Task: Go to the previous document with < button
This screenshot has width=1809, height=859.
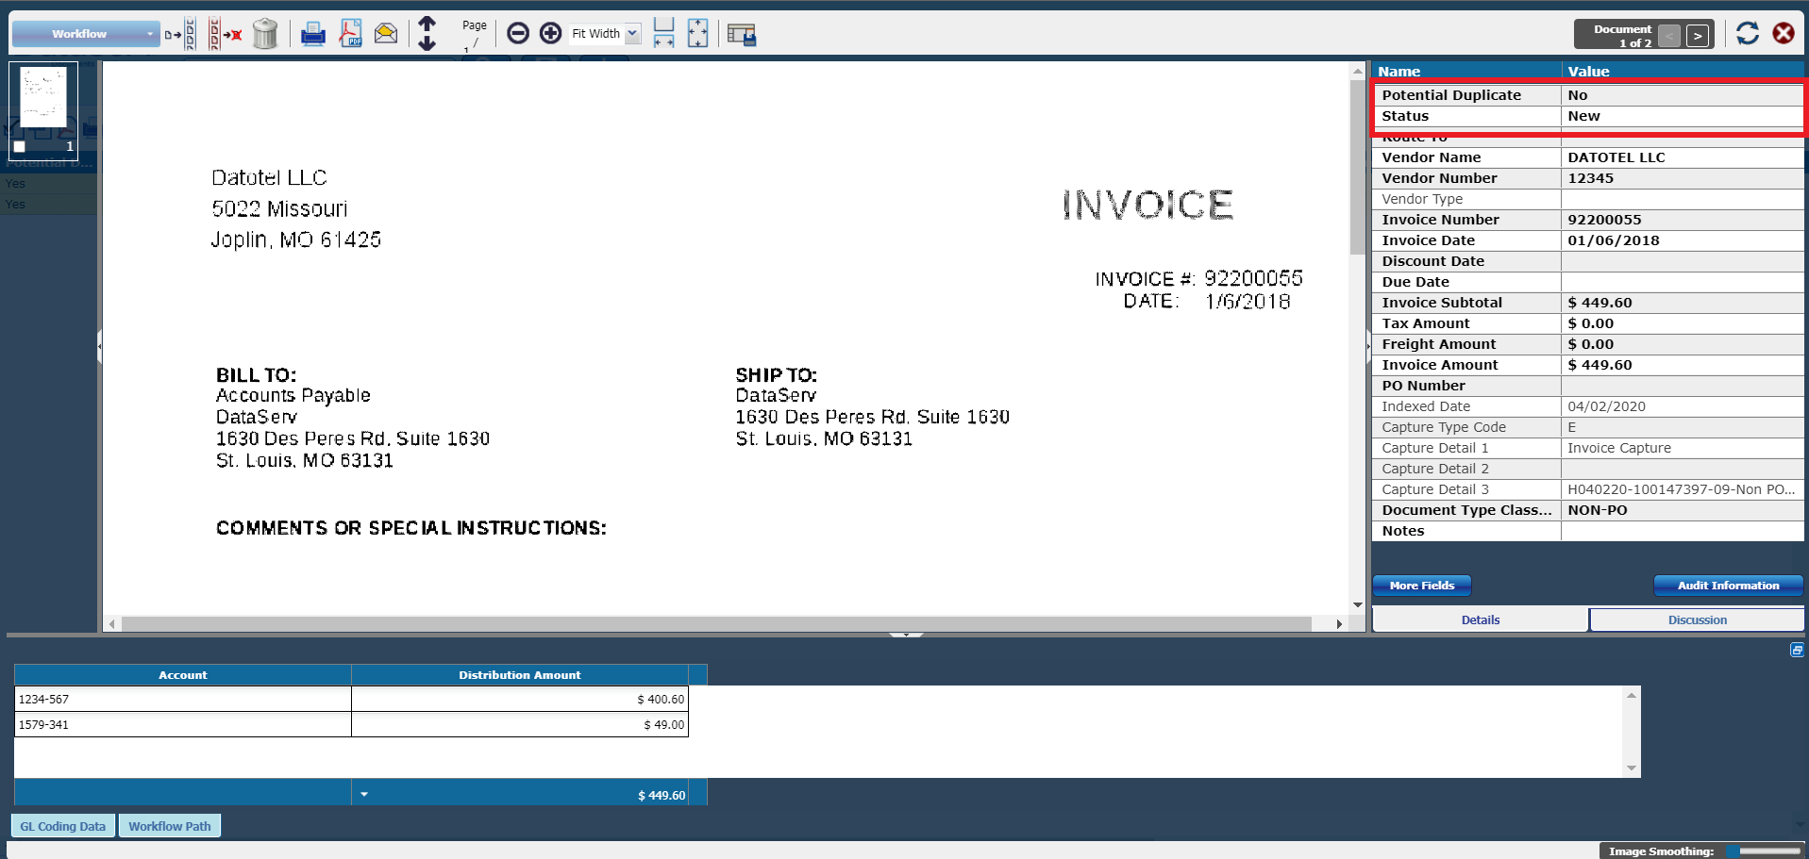Action: click(x=1669, y=36)
